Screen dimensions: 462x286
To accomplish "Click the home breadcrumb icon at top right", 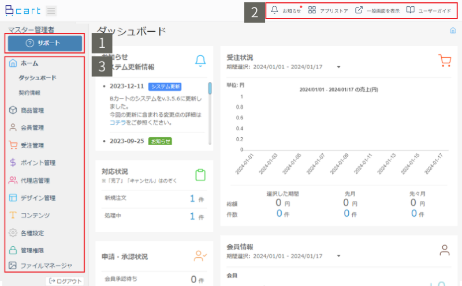I will tap(453, 31).
